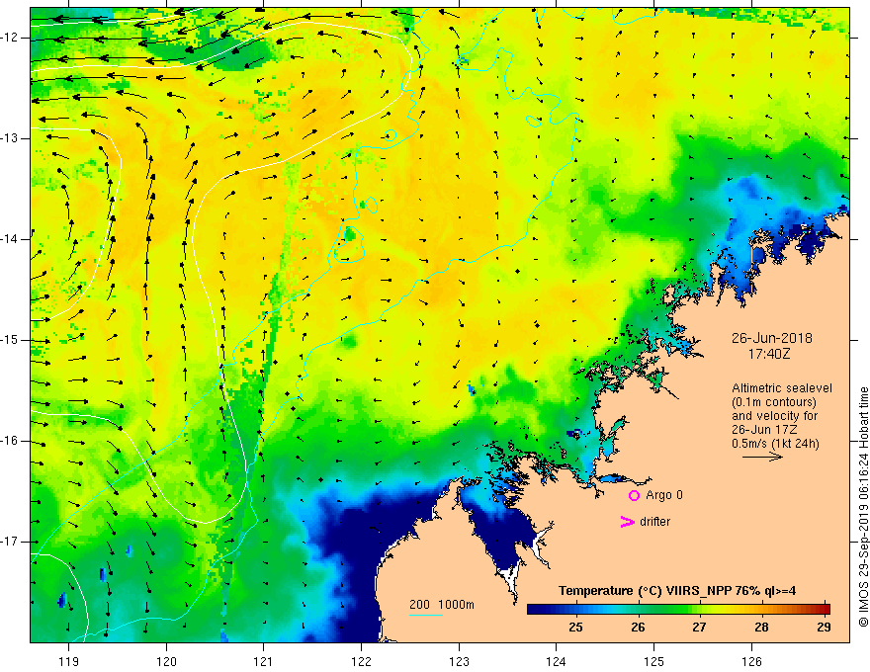Click the dark red end of temperature colorbar
Screen dimensions: 870x672
click(823, 610)
